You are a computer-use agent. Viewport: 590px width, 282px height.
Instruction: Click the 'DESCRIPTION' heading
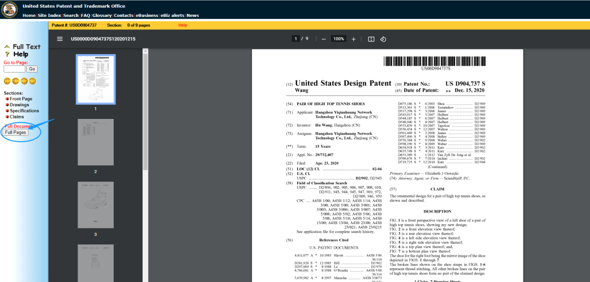click(x=437, y=212)
